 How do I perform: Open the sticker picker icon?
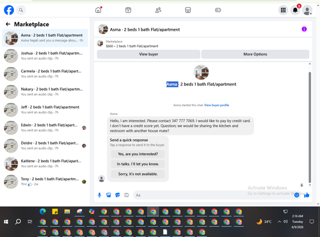point(118,195)
